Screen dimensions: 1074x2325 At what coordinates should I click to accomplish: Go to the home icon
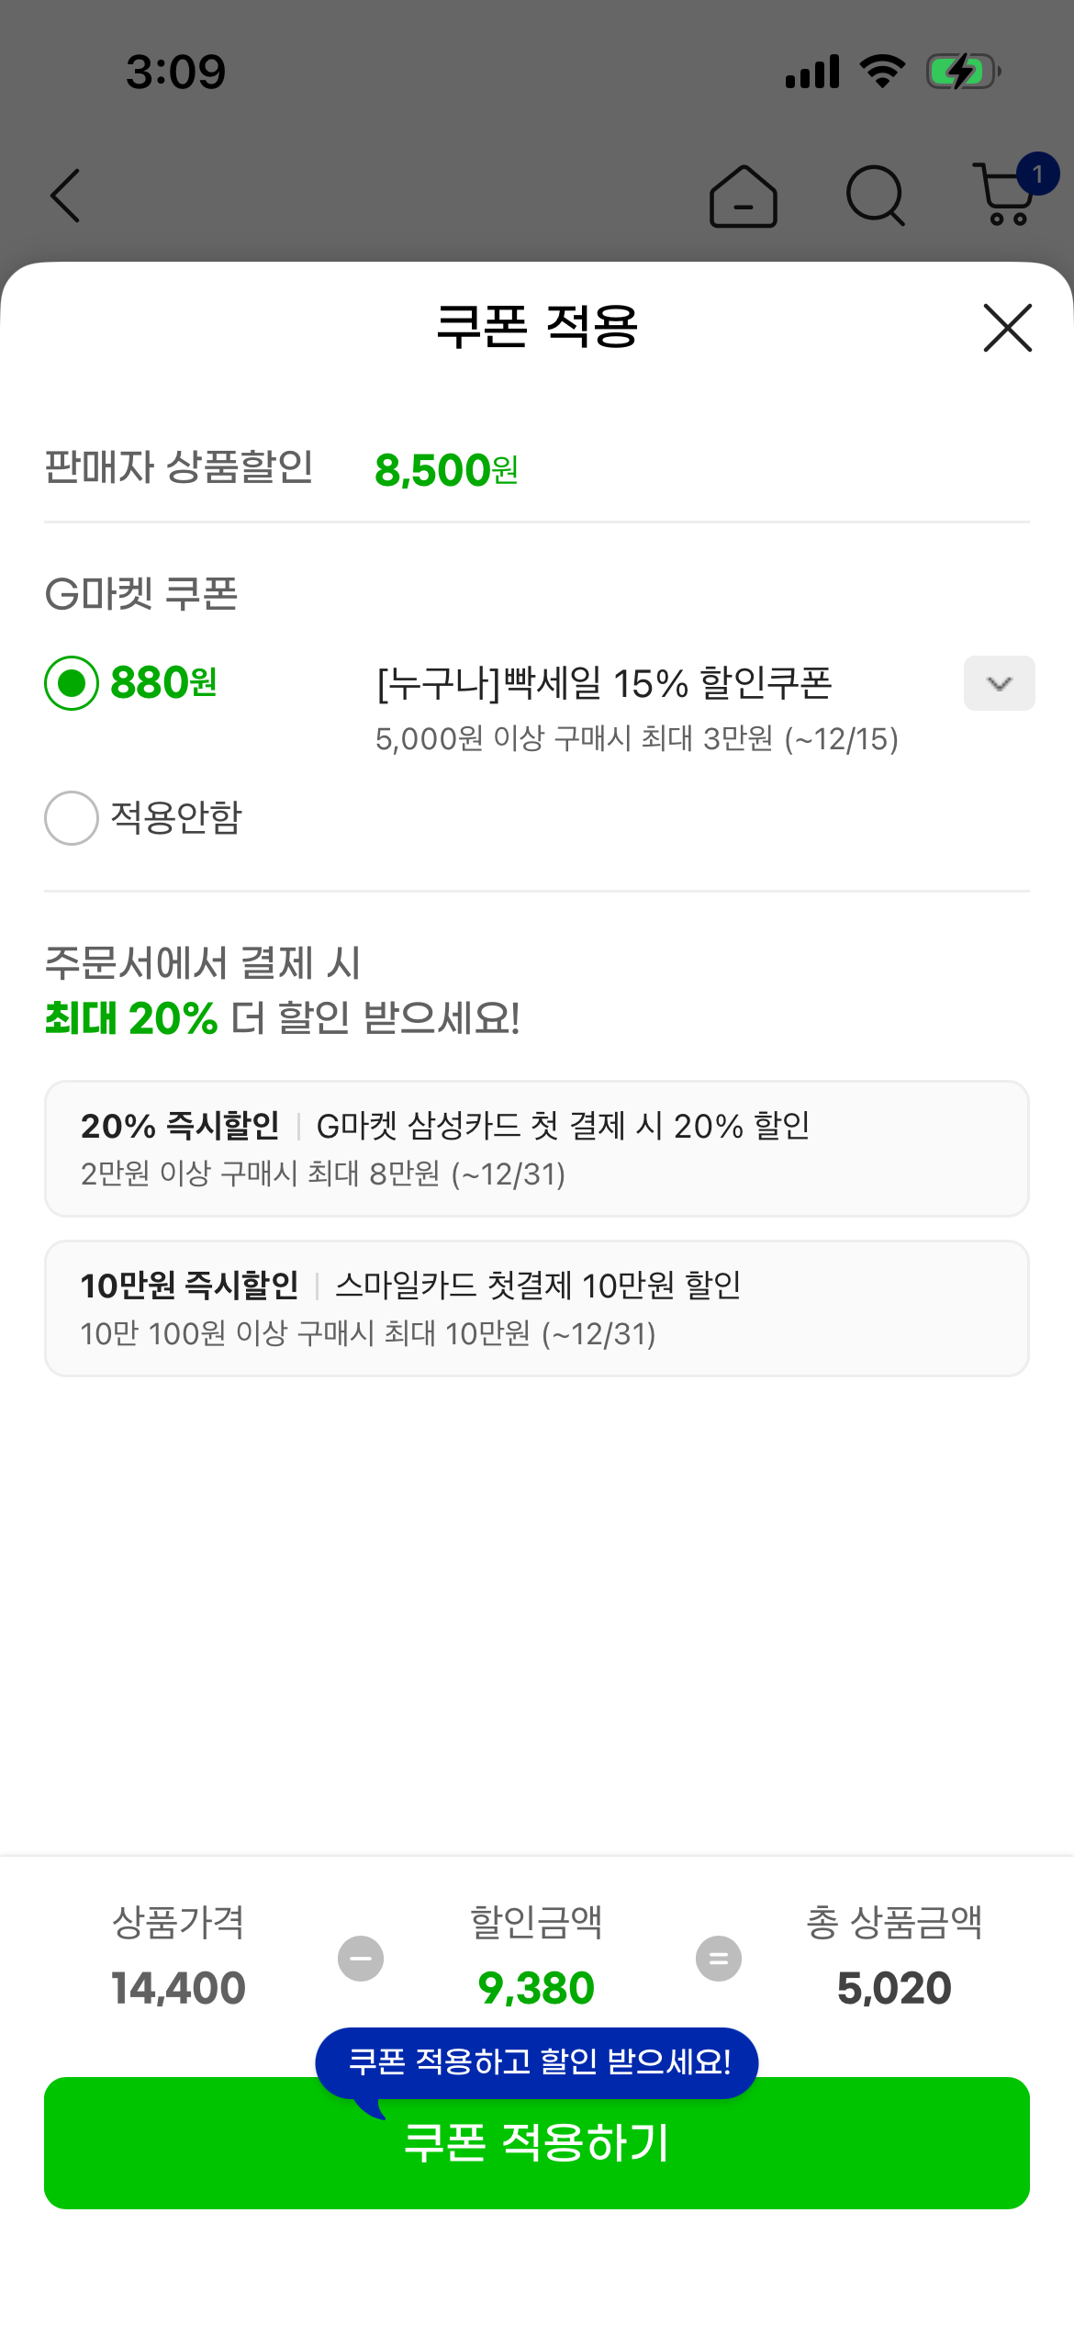[x=743, y=196]
